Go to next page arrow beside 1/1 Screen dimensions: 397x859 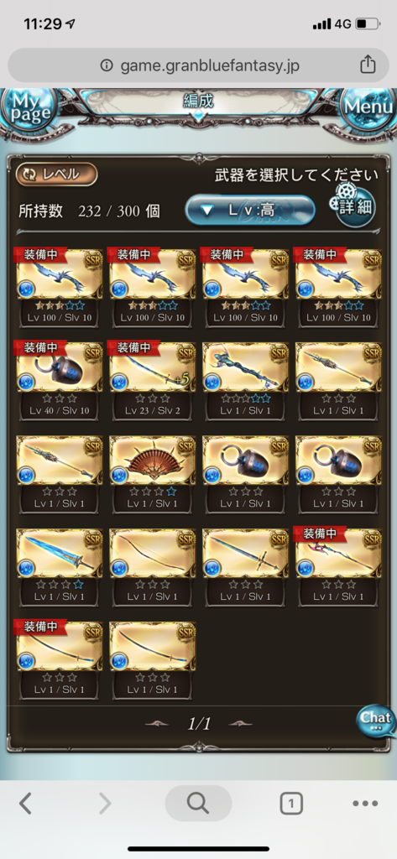240,724
